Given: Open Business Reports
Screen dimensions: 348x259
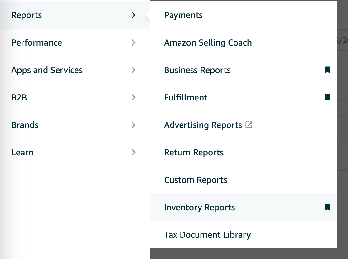Looking at the screenshot, I should (244, 70).
